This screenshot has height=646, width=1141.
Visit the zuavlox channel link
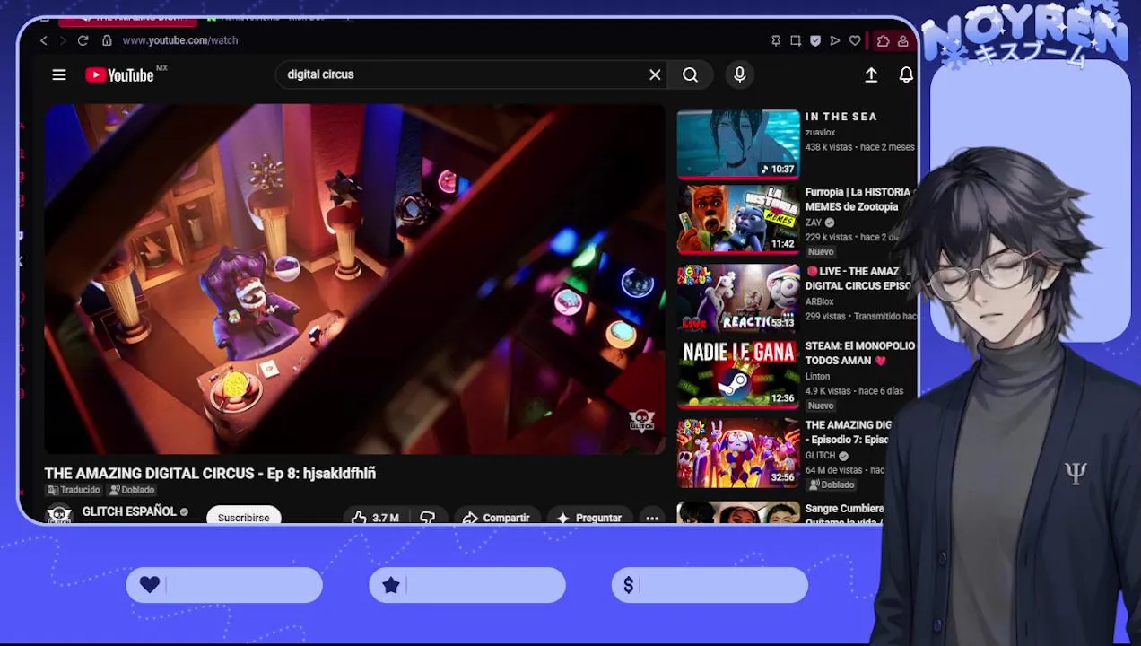820,132
